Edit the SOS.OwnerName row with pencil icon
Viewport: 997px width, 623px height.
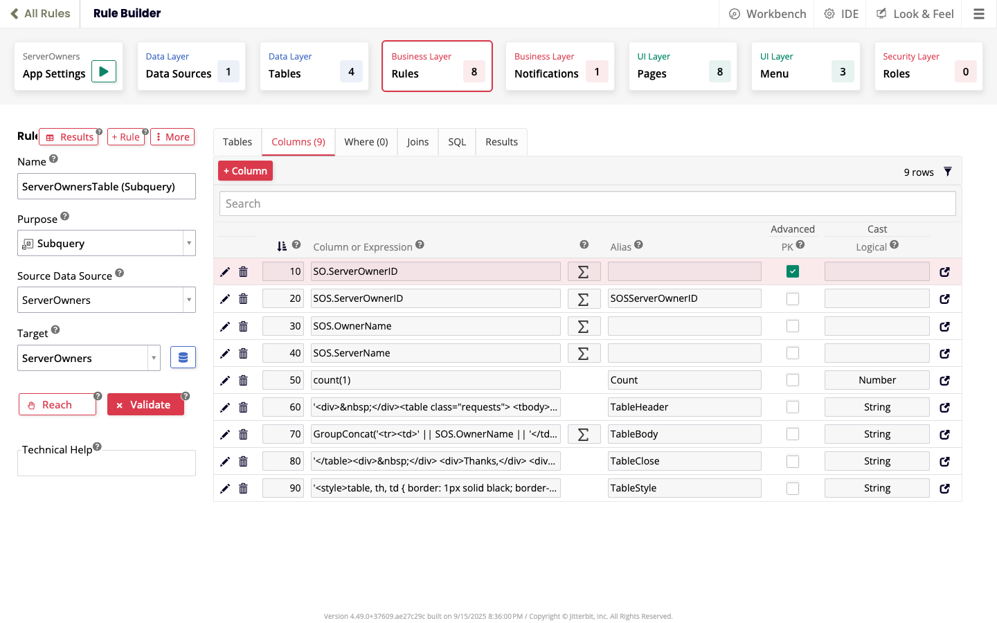click(x=225, y=326)
